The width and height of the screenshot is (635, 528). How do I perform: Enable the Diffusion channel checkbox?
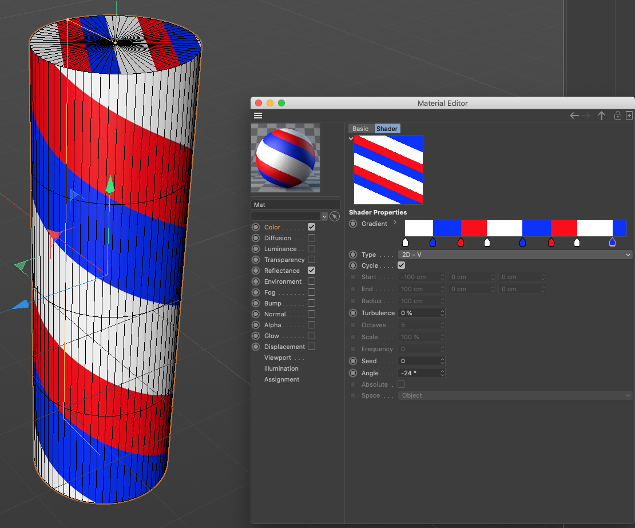[x=311, y=237]
